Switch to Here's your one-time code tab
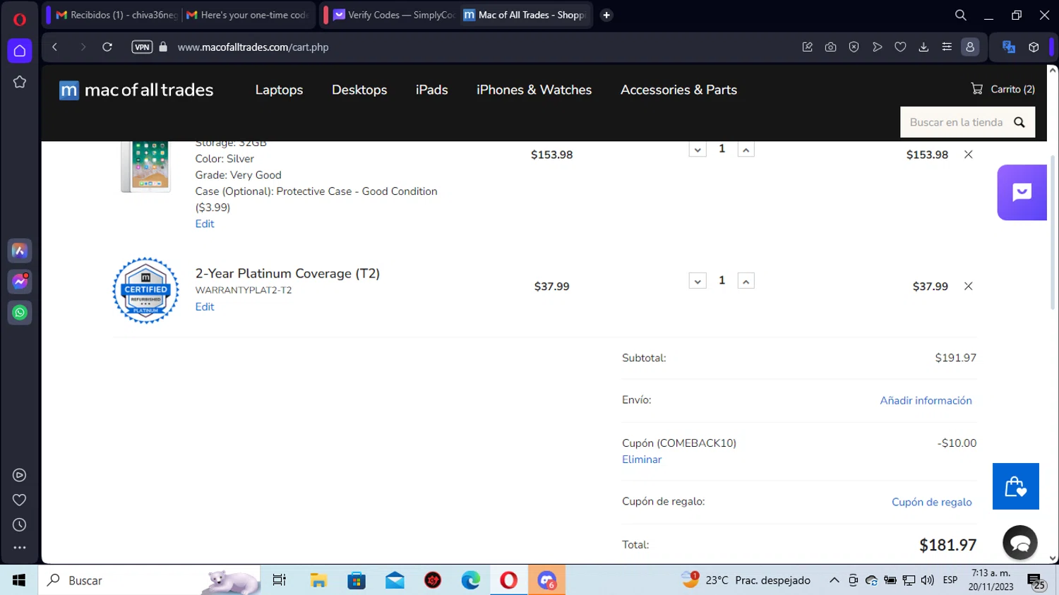1059x595 pixels. (x=248, y=15)
